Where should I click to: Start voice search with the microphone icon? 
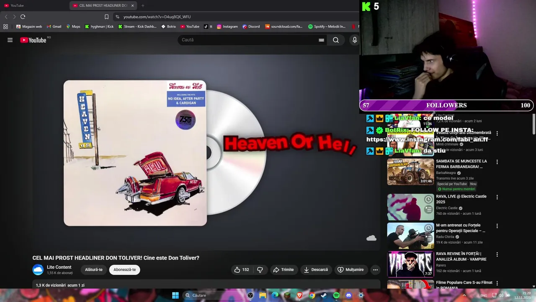tap(355, 40)
